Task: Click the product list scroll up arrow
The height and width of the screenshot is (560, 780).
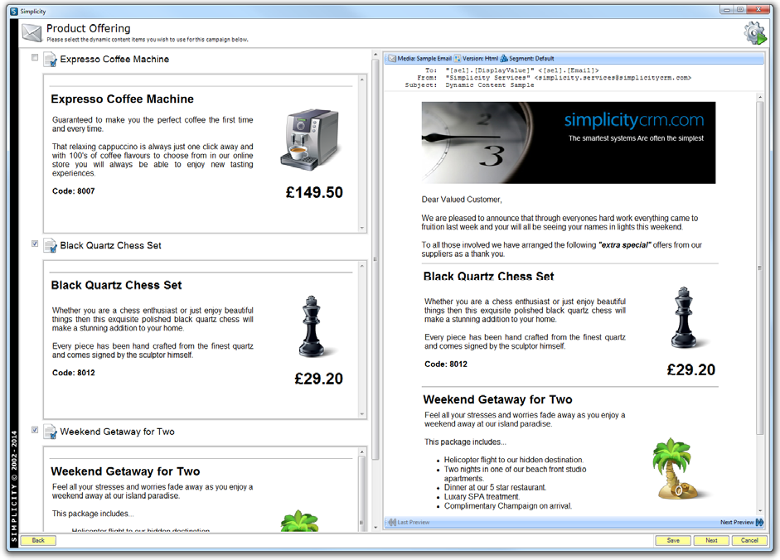Action: pyautogui.click(x=375, y=54)
